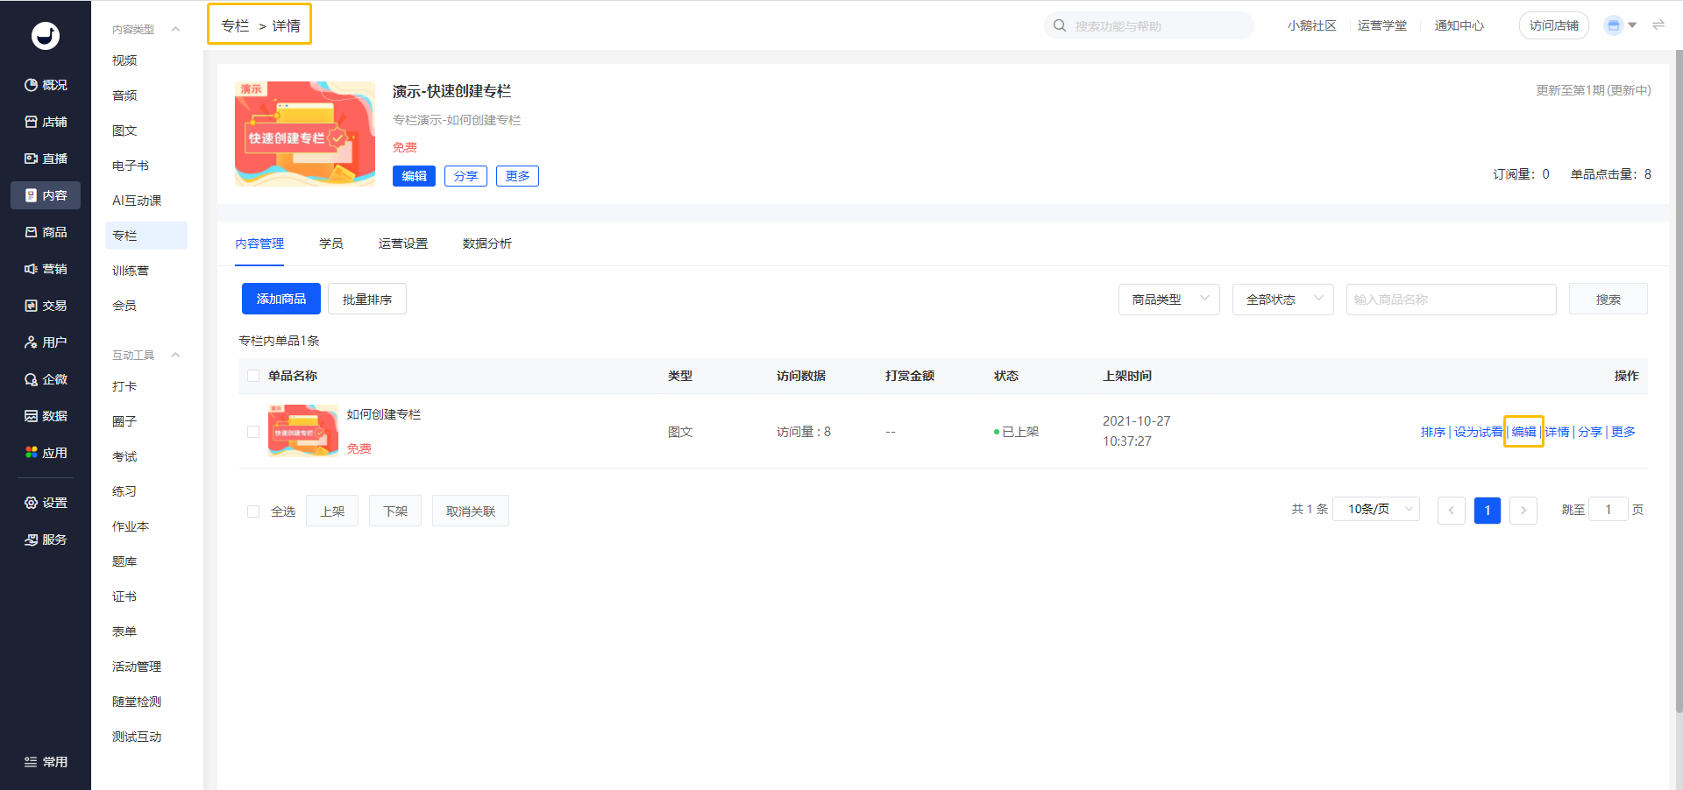
Task: Check the 如何创建专栏 row checkbox
Action: (253, 432)
